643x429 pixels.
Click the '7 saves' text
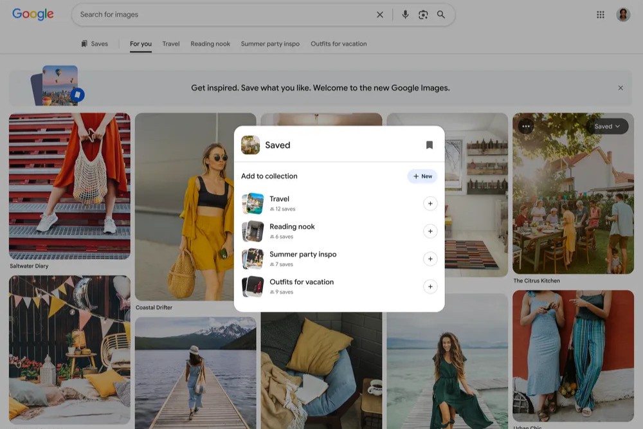coord(282,264)
